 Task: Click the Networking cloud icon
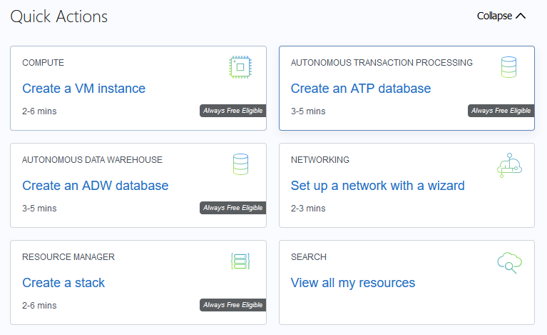point(510,165)
